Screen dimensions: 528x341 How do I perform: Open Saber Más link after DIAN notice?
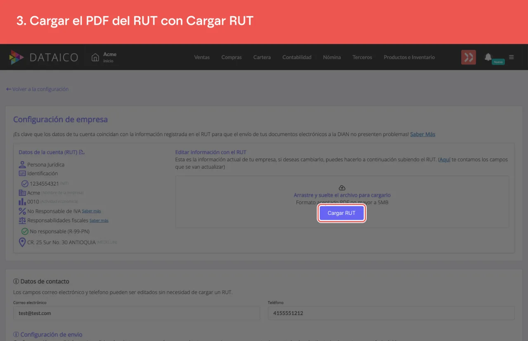[423, 134]
